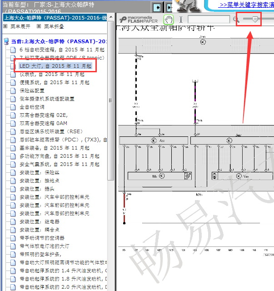
Task: Click the document icon next to 仪表板
Action: click(13, 74)
